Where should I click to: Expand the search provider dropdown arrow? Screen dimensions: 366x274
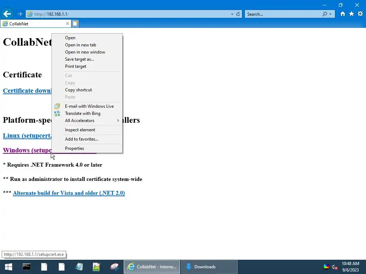(330, 14)
